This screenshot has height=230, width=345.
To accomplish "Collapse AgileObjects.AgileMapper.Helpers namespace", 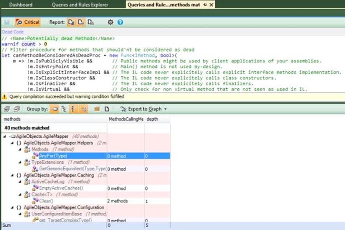I will click(x=12, y=143).
